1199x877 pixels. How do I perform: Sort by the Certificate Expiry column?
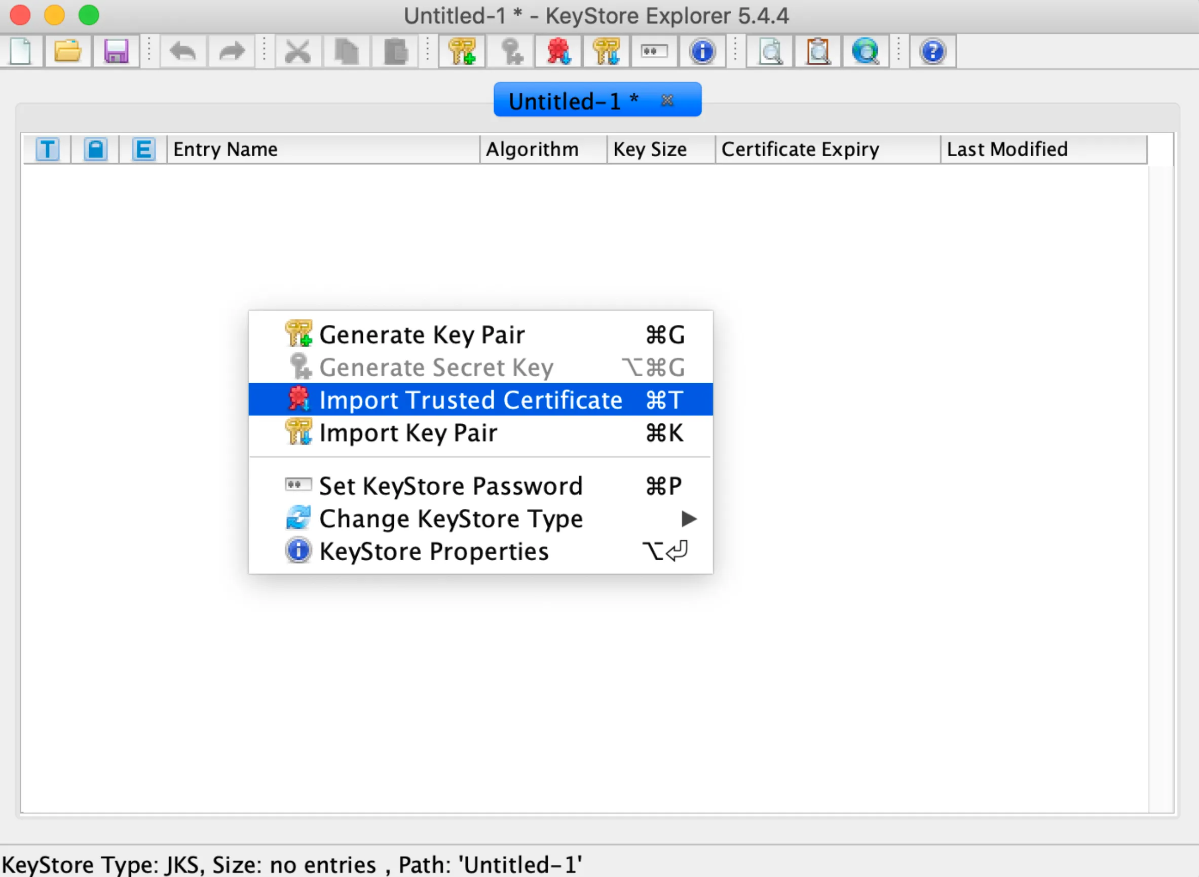pyautogui.click(x=828, y=149)
